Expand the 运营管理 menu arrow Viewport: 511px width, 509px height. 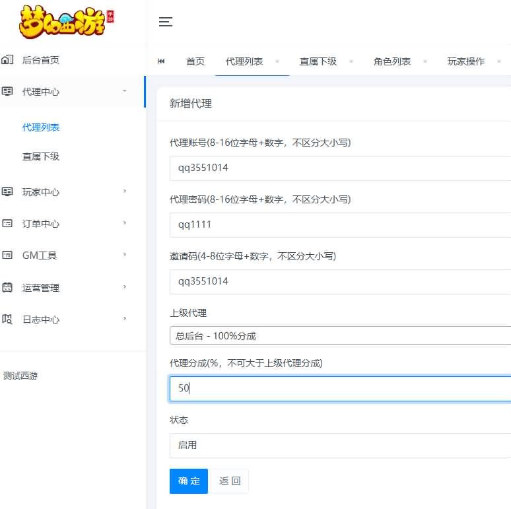point(125,287)
